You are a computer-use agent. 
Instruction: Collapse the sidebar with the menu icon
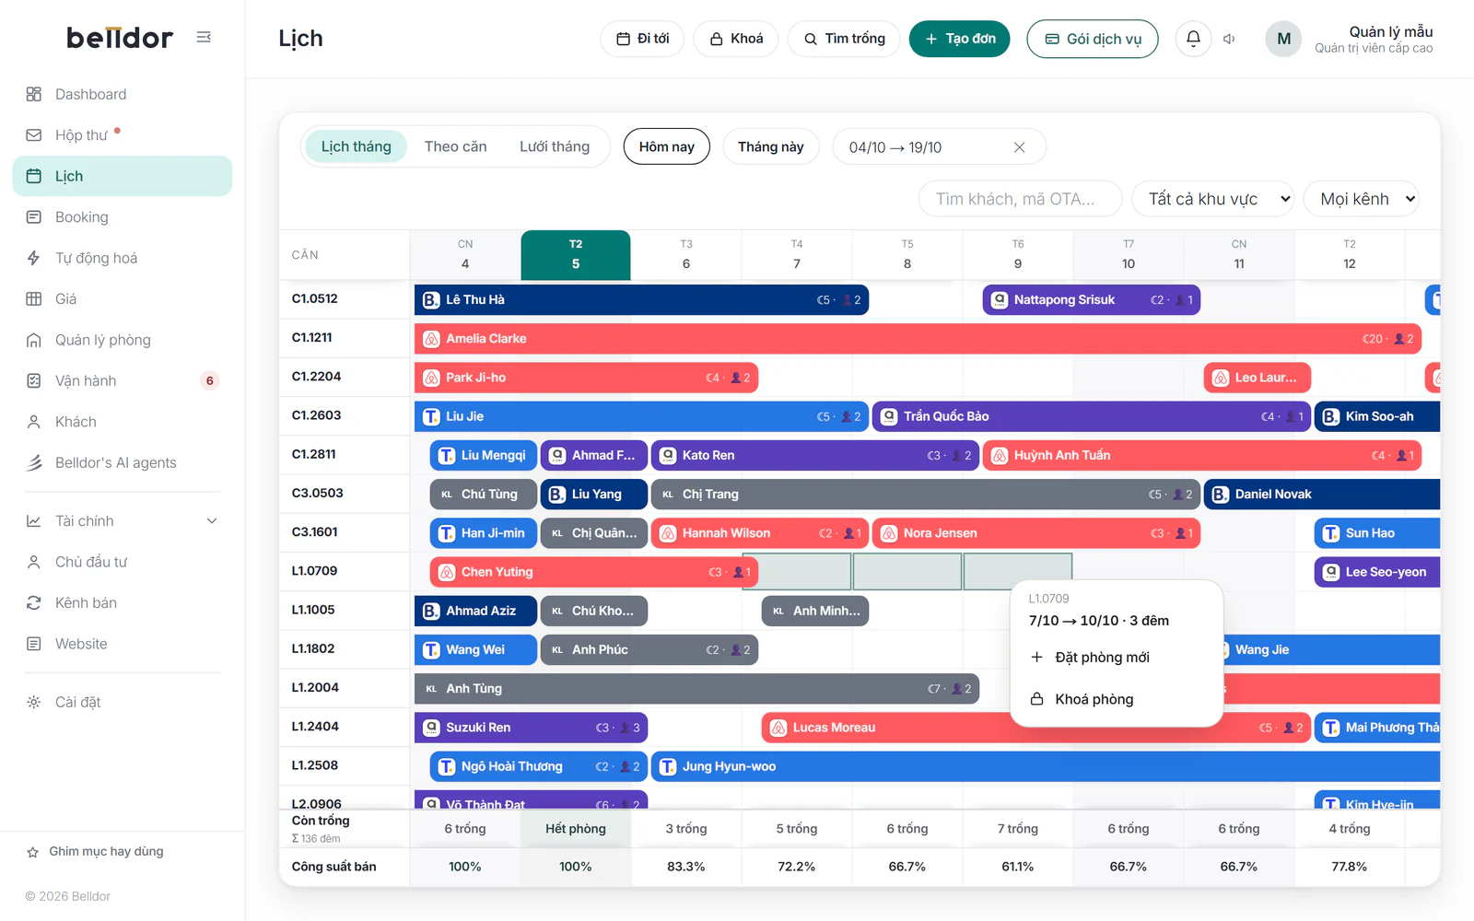[204, 37]
